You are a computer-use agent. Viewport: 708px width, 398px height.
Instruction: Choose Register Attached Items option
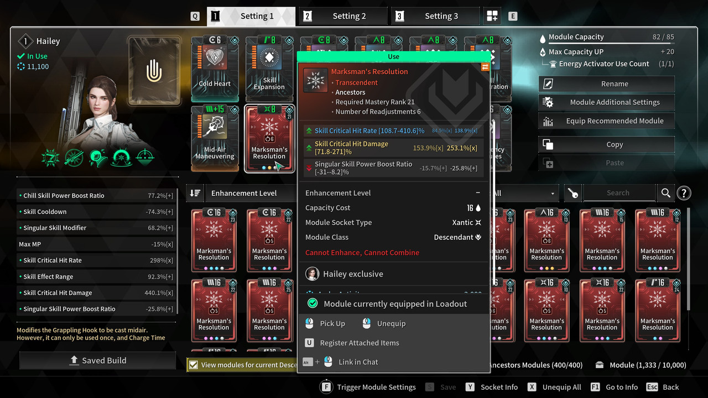pyautogui.click(x=352, y=343)
